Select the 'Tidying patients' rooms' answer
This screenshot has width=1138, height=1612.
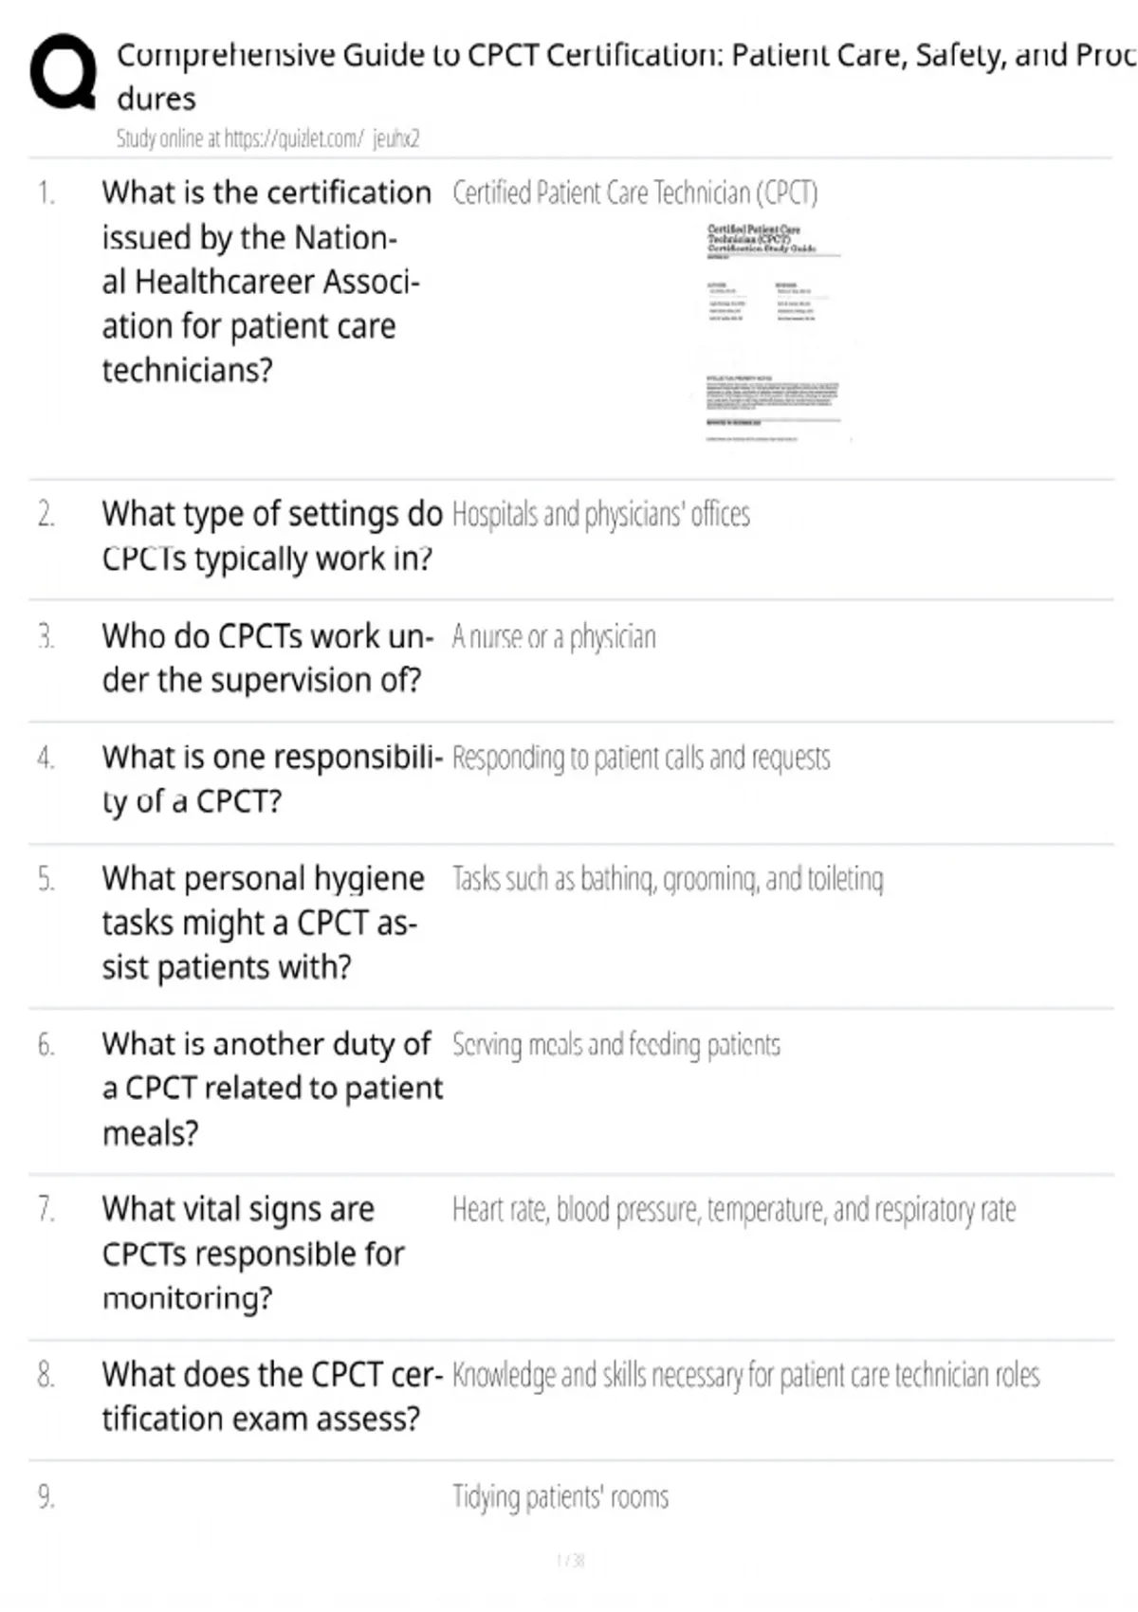pos(560,1497)
